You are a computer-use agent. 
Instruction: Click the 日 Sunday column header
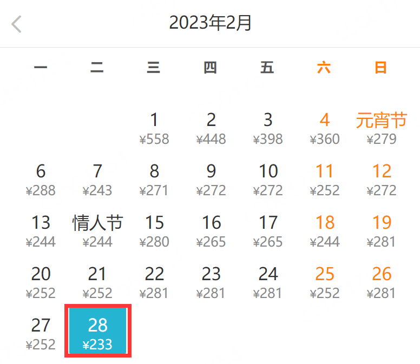[x=380, y=68]
